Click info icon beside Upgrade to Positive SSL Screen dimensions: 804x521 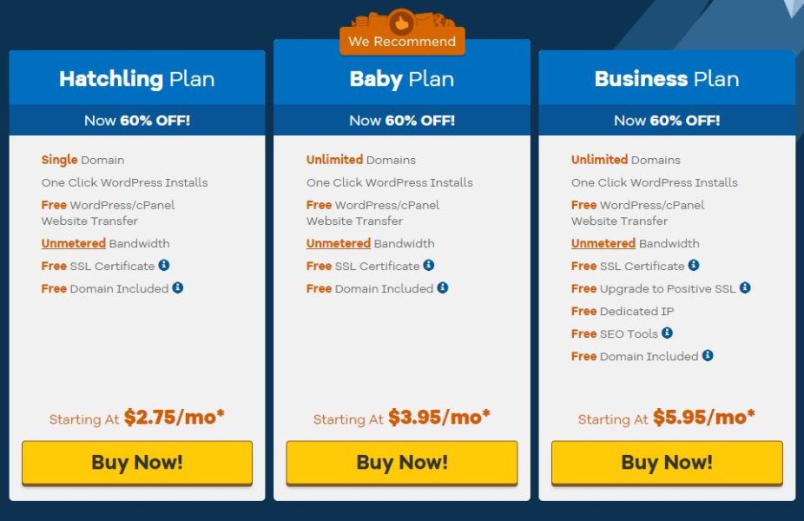(745, 288)
